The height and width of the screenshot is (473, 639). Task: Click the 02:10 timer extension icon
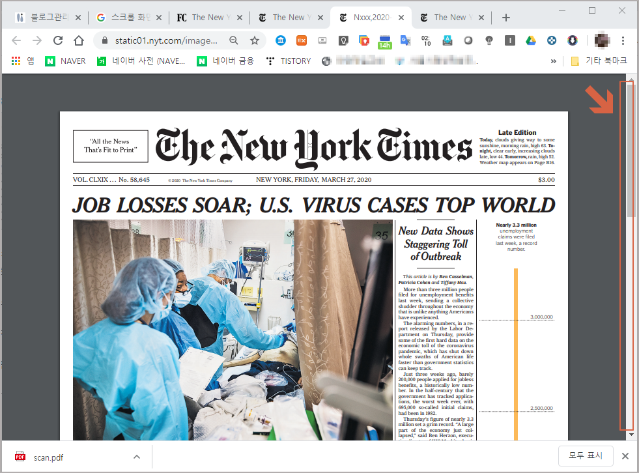pos(426,40)
